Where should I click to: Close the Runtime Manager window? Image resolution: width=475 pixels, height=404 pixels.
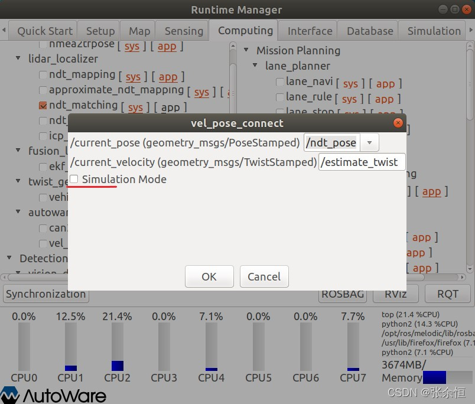[x=466, y=9]
